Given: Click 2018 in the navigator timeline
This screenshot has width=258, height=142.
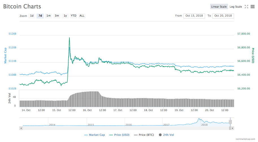Looking at the screenshot, I should tap(204, 125).
